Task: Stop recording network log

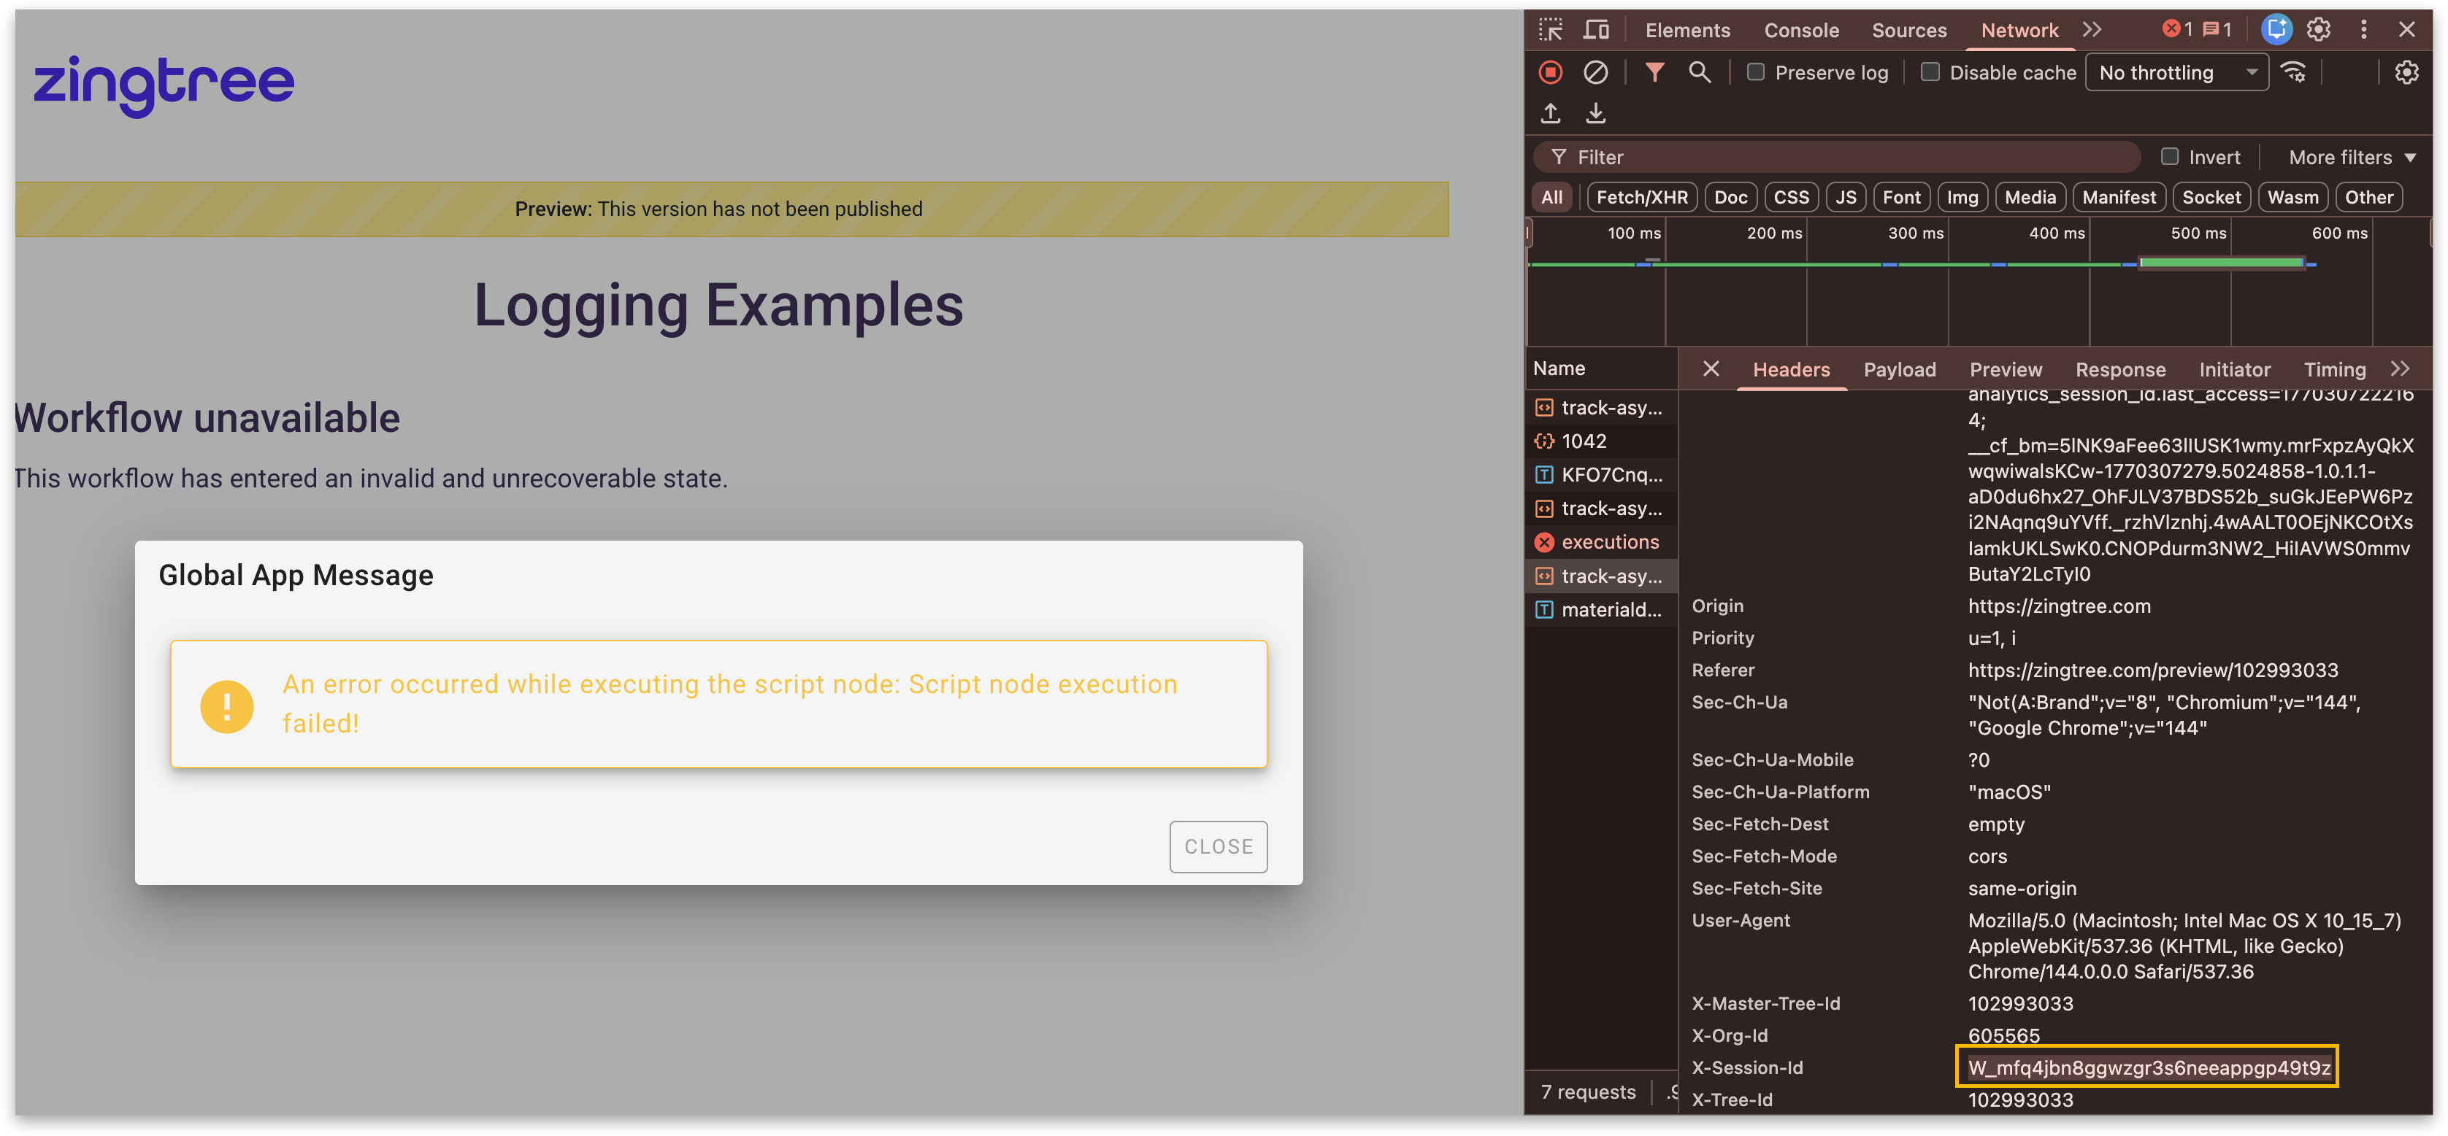Action: coord(1550,72)
